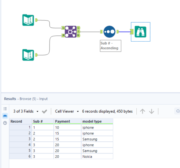This screenshot has height=168, width=180.
Task: Select the Browse binoculars tool
Action: [140, 32]
